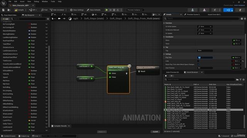Open On Initial Update function dropdown
Image resolution: width=247 pixels, height=138 pixels.
tap(205, 26)
